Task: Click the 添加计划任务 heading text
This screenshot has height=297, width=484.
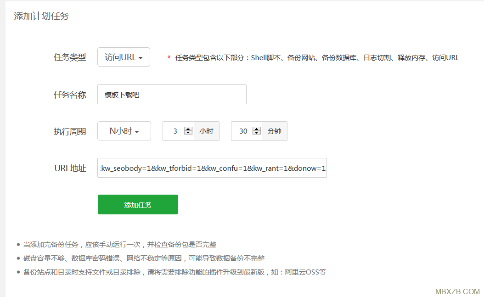Action: pyautogui.click(x=41, y=16)
